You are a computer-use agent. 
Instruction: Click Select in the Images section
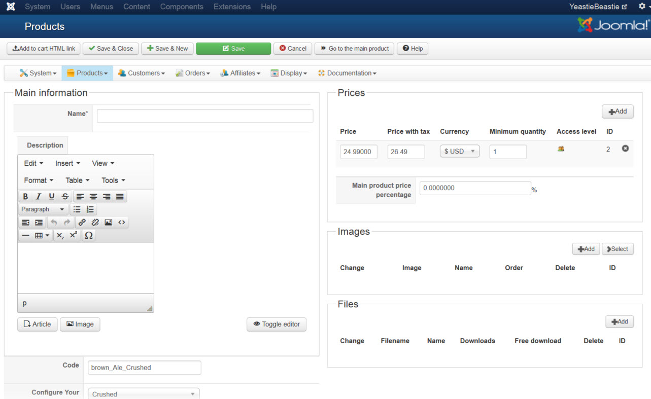click(618, 249)
